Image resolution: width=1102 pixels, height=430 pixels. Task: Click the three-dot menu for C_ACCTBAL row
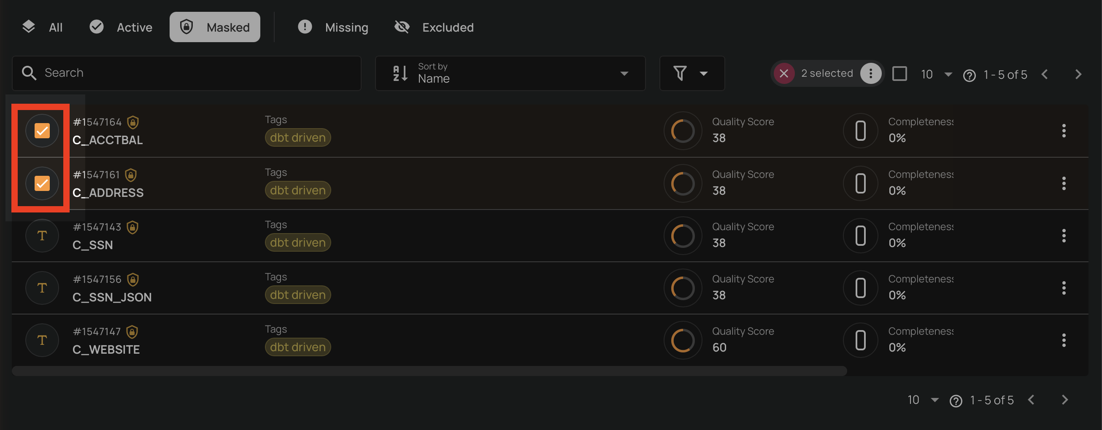[1064, 131]
